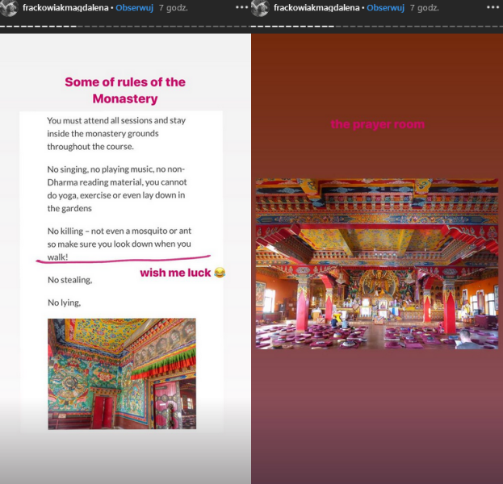Click 'No singing, no playing music' paragraph
Image resolution: width=503 pixels, height=484 pixels.
coord(117,189)
